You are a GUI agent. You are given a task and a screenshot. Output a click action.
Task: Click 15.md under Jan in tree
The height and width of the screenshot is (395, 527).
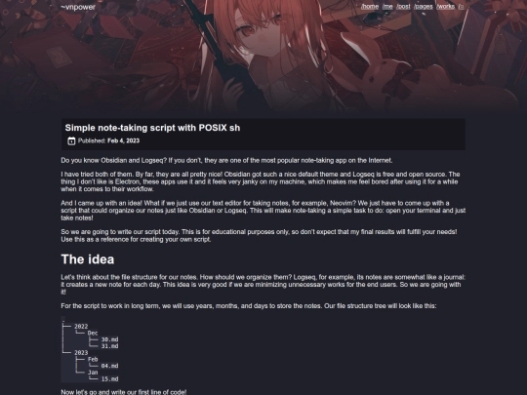pyautogui.click(x=109, y=378)
